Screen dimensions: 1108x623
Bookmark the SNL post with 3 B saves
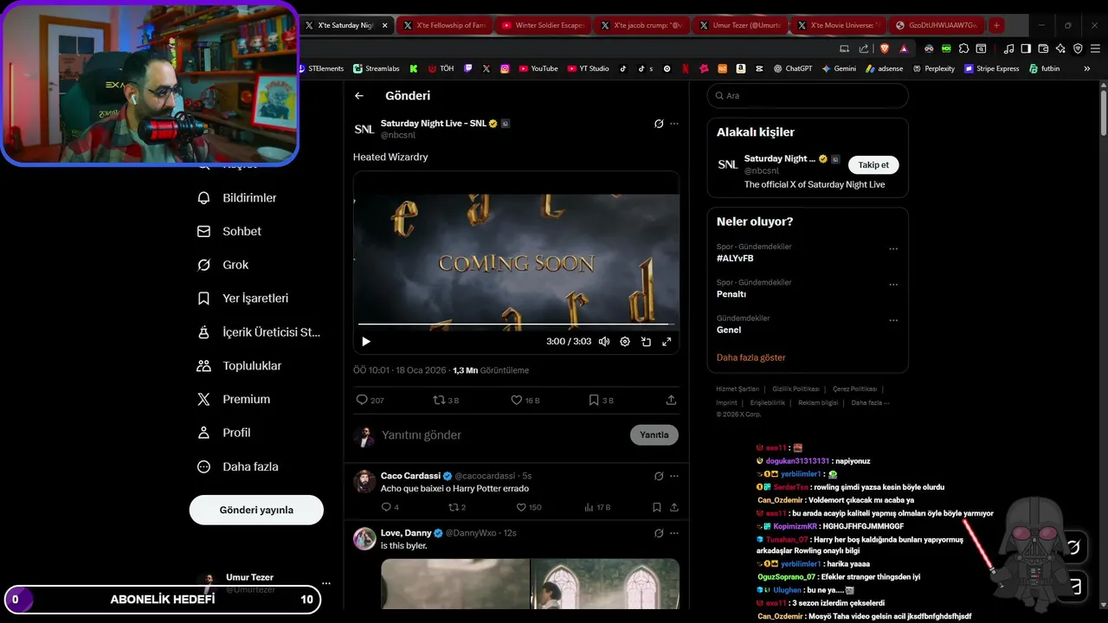(601, 401)
